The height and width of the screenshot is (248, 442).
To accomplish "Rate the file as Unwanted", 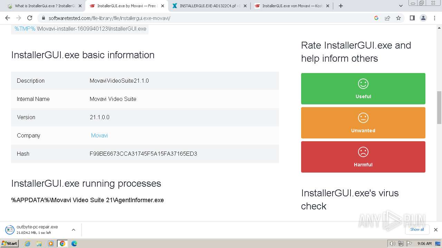I will pos(363,123).
